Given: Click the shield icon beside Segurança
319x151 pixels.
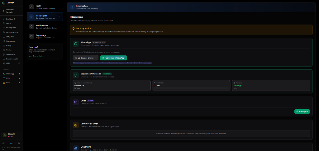Looking at the screenshot, I should [31, 36].
